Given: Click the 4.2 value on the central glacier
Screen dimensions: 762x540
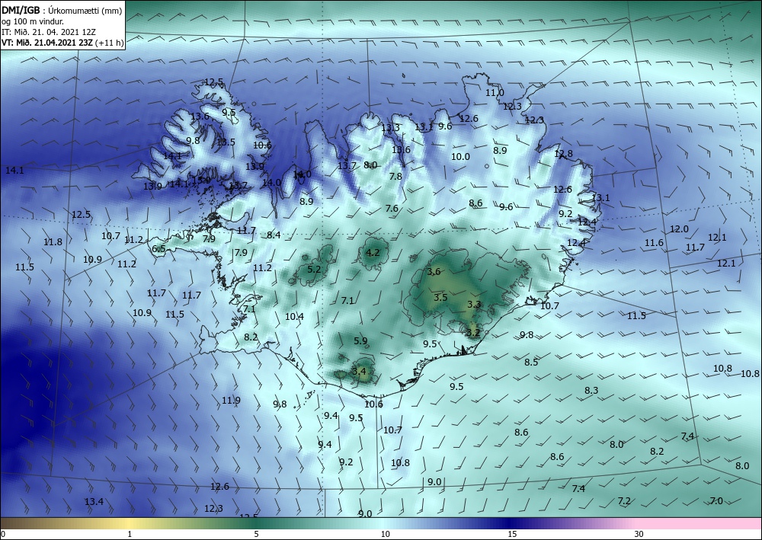Looking at the screenshot, I should (373, 253).
